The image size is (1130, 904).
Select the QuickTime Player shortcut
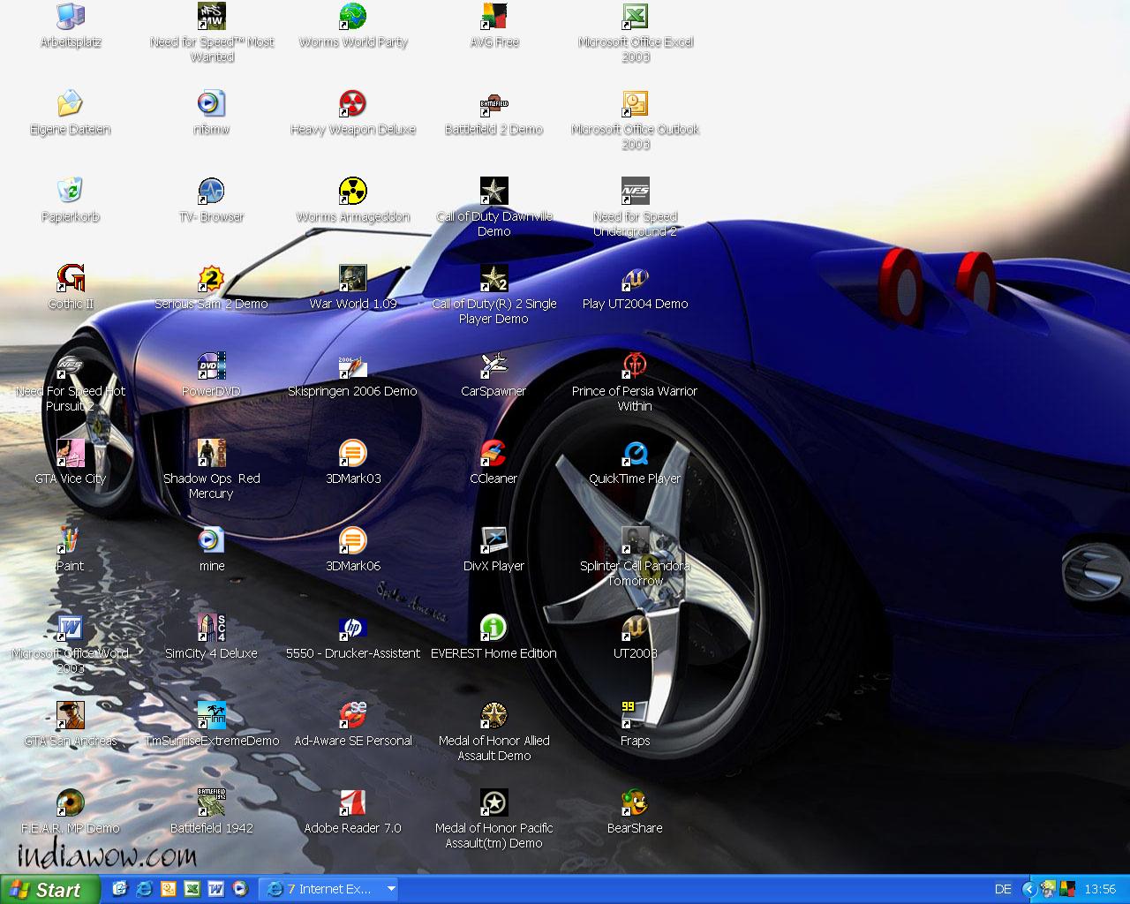pyautogui.click(x=635, y=454)
